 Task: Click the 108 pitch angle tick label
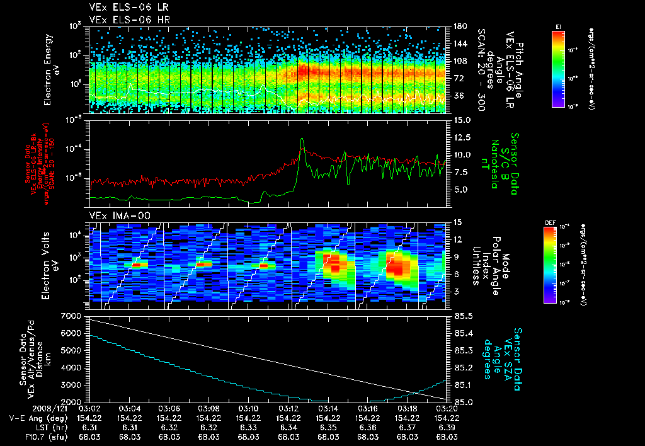point(460,61)
